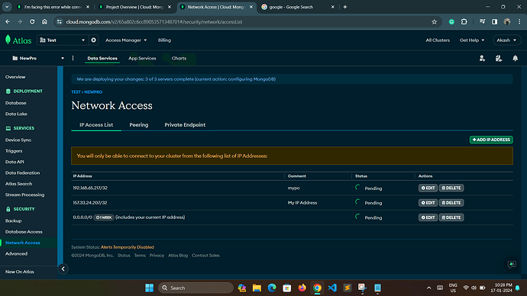The width and height of the screenshot is (527, 296).
Task: Open the chat support bubble icon
Action: tap(512, 265)
